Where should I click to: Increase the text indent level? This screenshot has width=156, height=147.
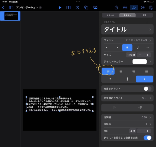[140, 108]
